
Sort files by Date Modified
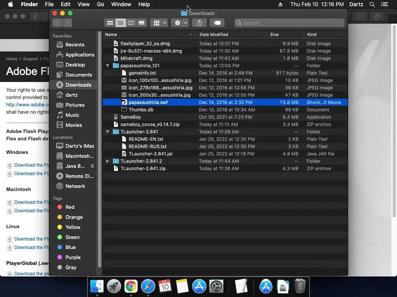[230, 34]
